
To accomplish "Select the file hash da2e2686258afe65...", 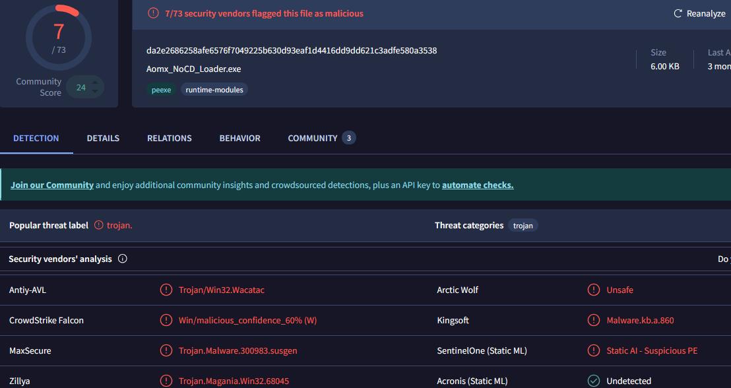I will pos(292,50).
